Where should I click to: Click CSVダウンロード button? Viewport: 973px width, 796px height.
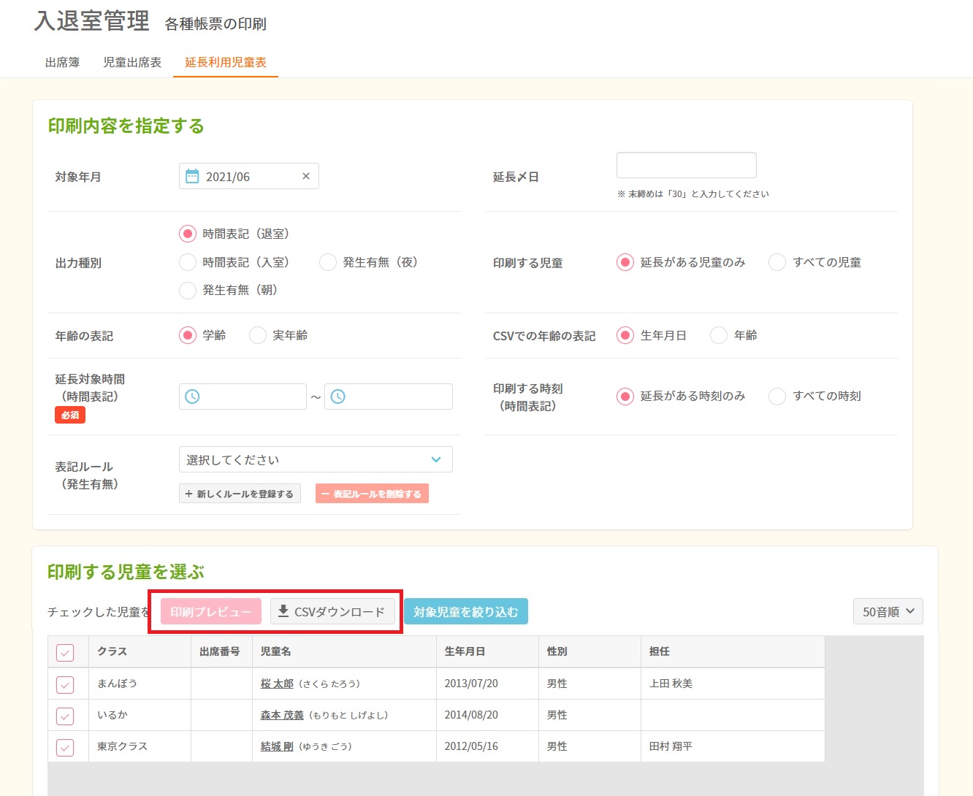click(x=332, y=611)
